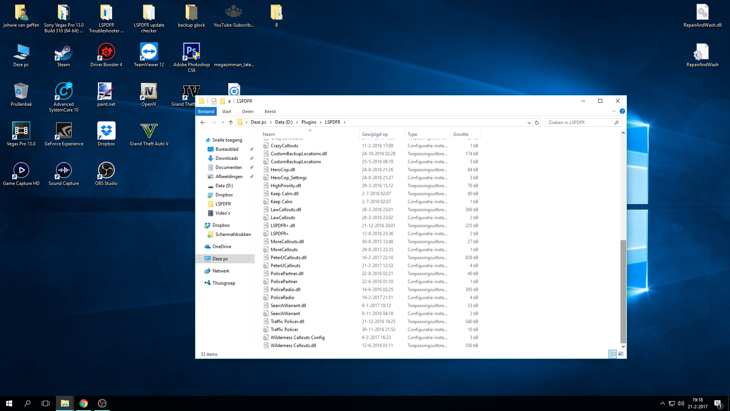
Task: Expand the ribbon with the chevron
Action: [x=614, y=111]
